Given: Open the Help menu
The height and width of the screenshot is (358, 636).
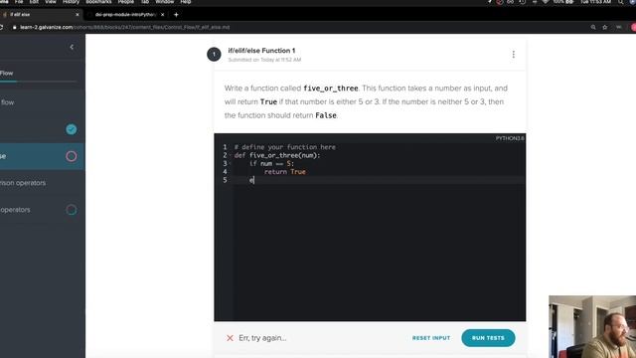Looking at the screenshot, I should coord(186,2).
